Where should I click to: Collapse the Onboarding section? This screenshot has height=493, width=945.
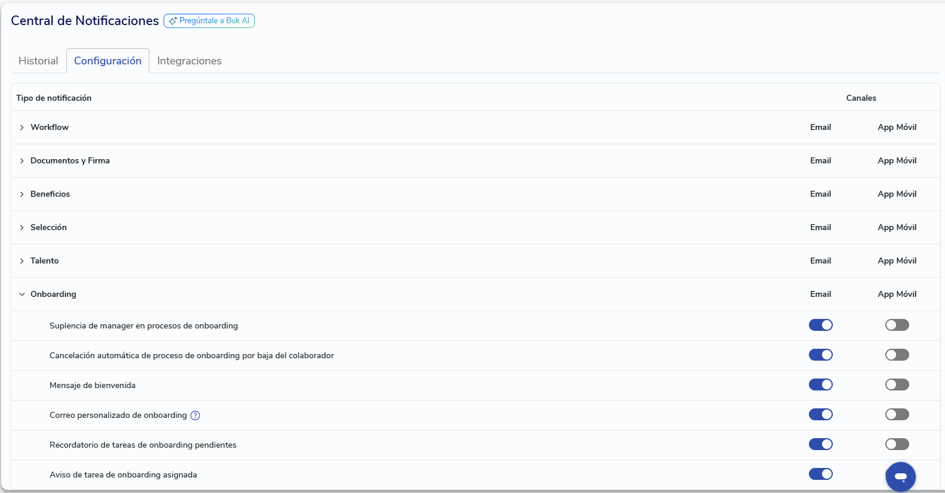(x=22, y=294)
